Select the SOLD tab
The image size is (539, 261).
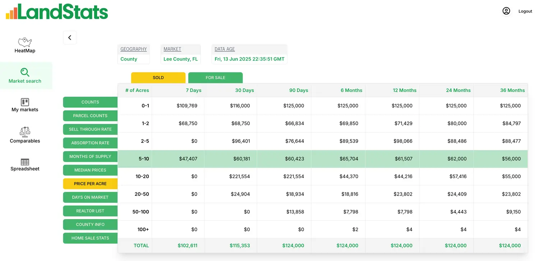coord(158,78)
